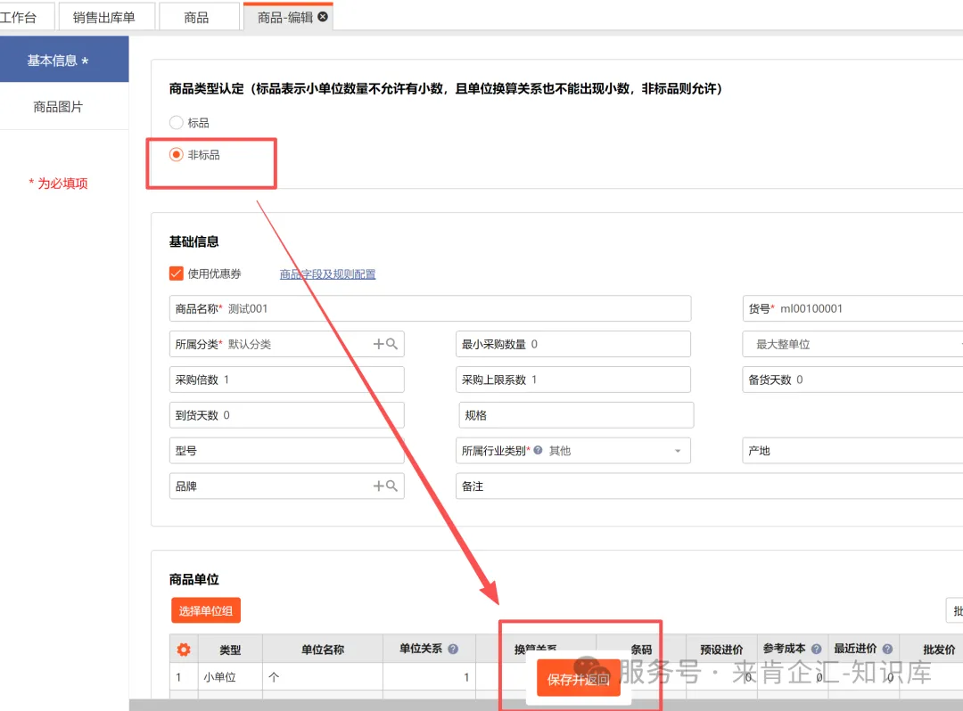Click the search icon in 所属分类 field
Viewport: 963px width, 711px height.
tap(391, 344)
